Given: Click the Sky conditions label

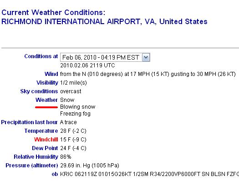Looking at the screenshot, I should [x=39, y=91].
